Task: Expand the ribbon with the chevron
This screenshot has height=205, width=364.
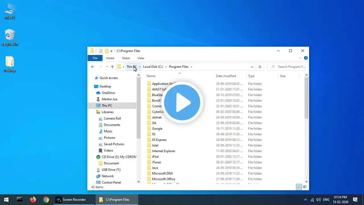Action: point(300,58)
